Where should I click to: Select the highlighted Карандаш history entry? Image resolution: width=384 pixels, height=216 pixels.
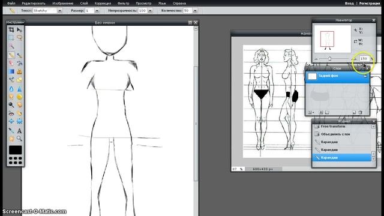(x=342, y=157)
